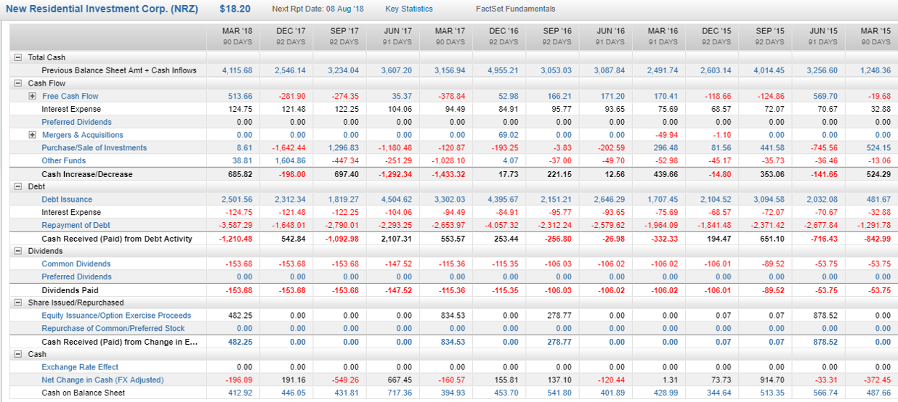Click the 2,501.56 Debt Issuance value
The width and height of the screenshot is (898, 402).
[x=238, y=200]
